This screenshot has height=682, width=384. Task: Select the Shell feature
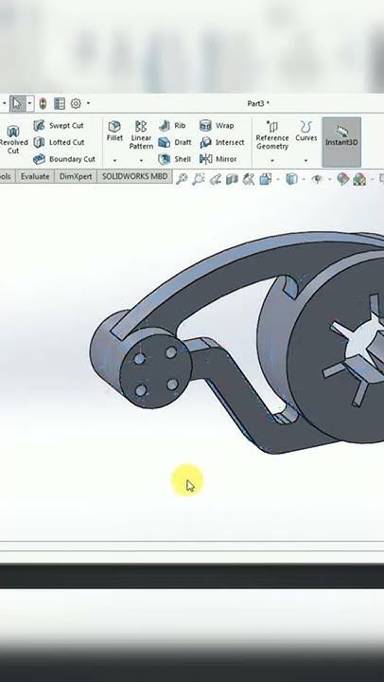pyautogui.click(x=174, y=159)
